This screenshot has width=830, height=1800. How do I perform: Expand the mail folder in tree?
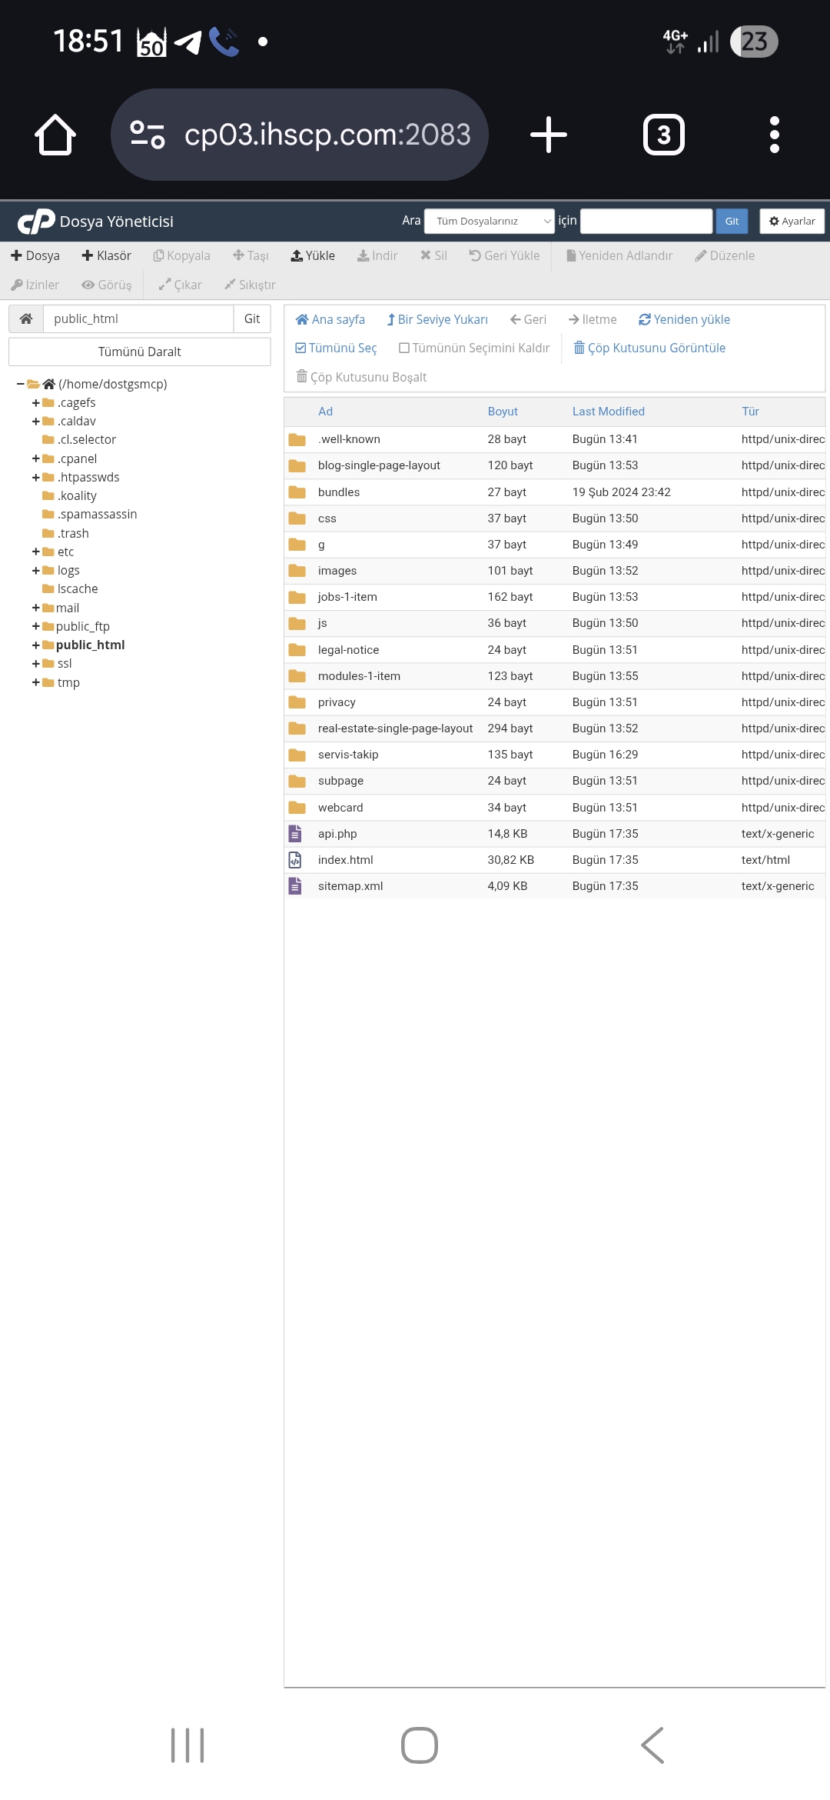[36, 608]
